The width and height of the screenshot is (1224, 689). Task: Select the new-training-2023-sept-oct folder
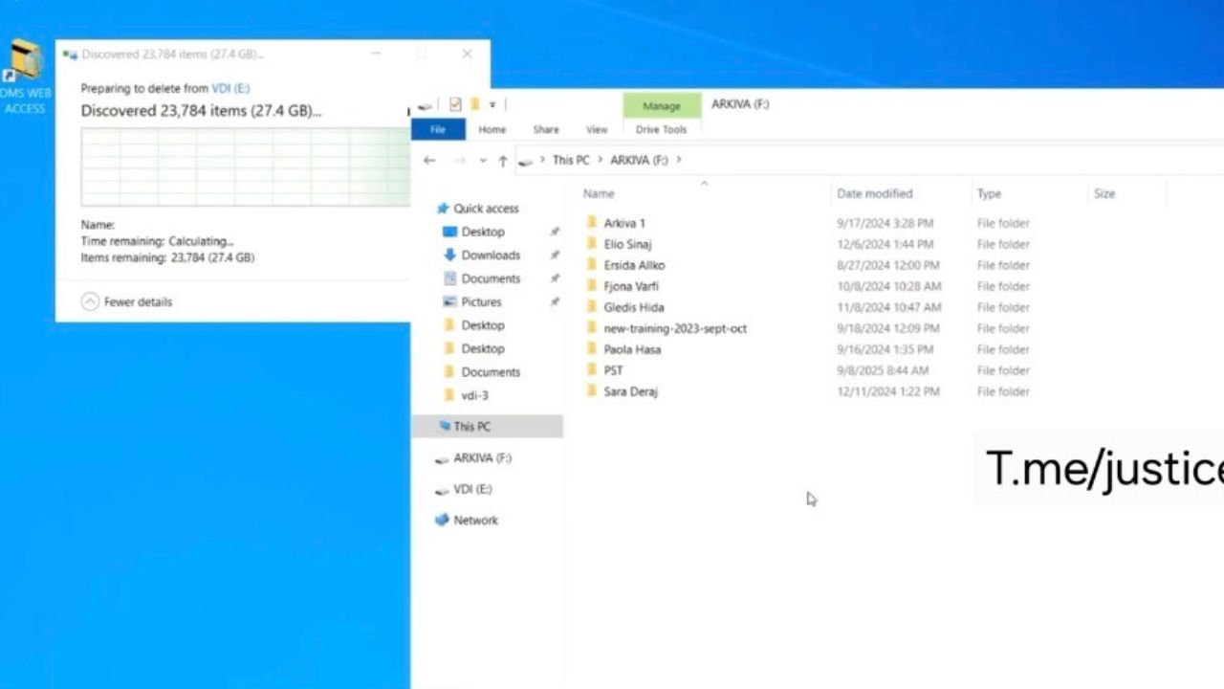coord(675,328)
